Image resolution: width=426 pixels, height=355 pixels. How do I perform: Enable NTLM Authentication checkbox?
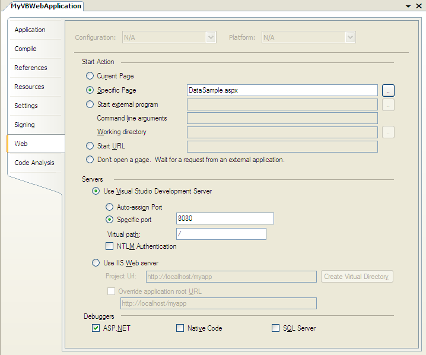(109, 246)
